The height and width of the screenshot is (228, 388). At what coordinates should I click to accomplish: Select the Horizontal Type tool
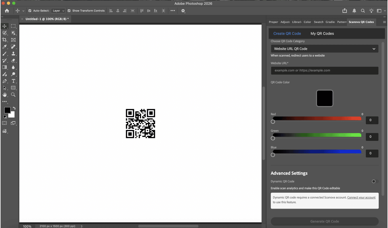click(x=13, y=81)
